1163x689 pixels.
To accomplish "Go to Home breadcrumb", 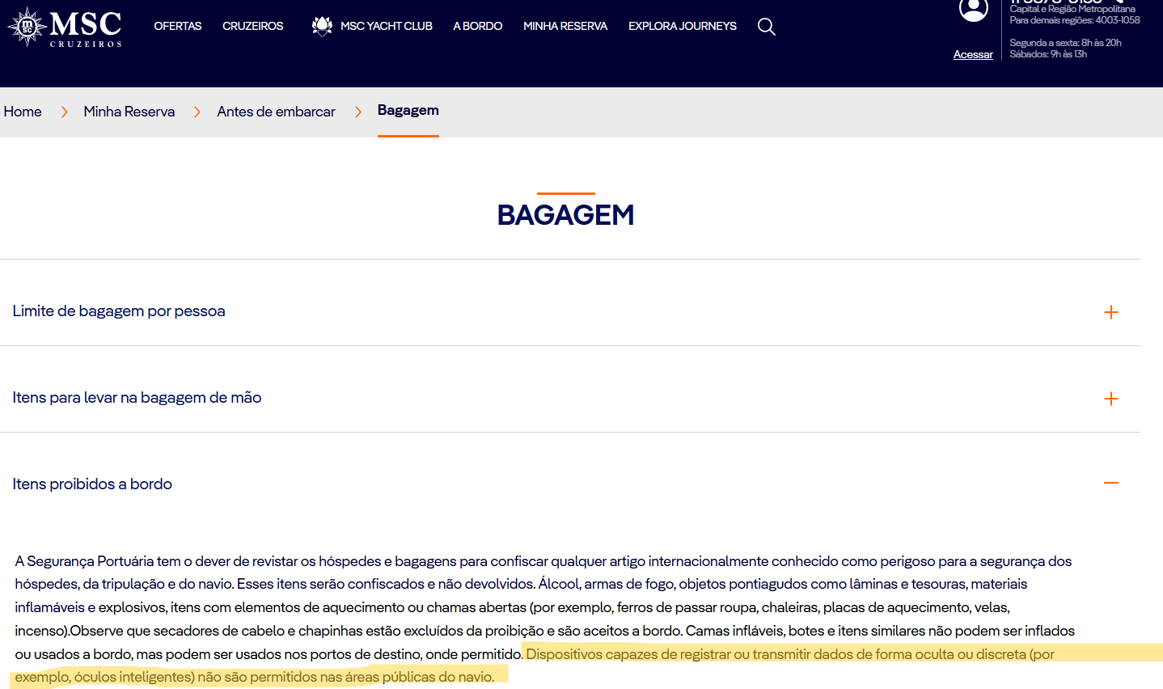I will (23, 112).
